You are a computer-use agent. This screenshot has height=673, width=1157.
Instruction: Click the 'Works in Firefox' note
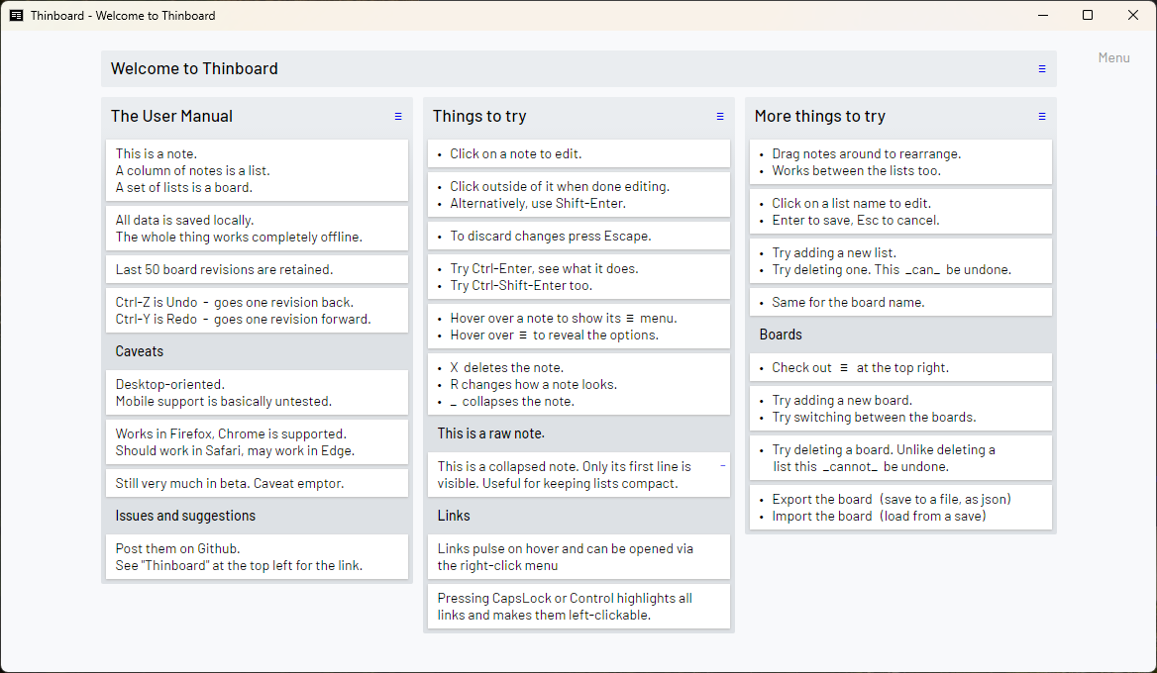tap(257, 442)
